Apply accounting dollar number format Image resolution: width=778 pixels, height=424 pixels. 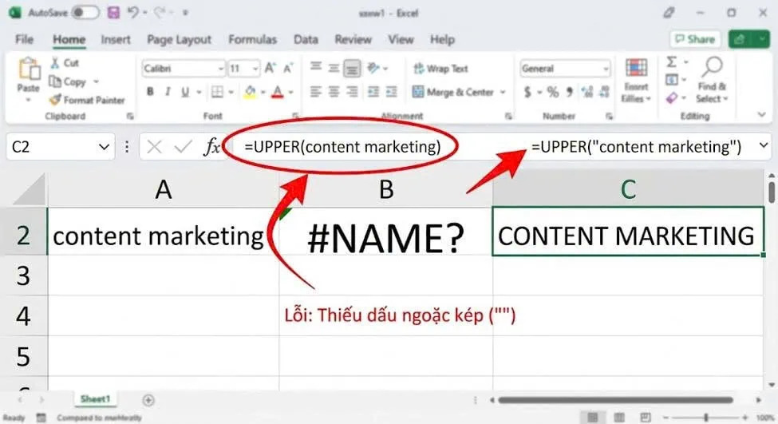pos(527,92)
